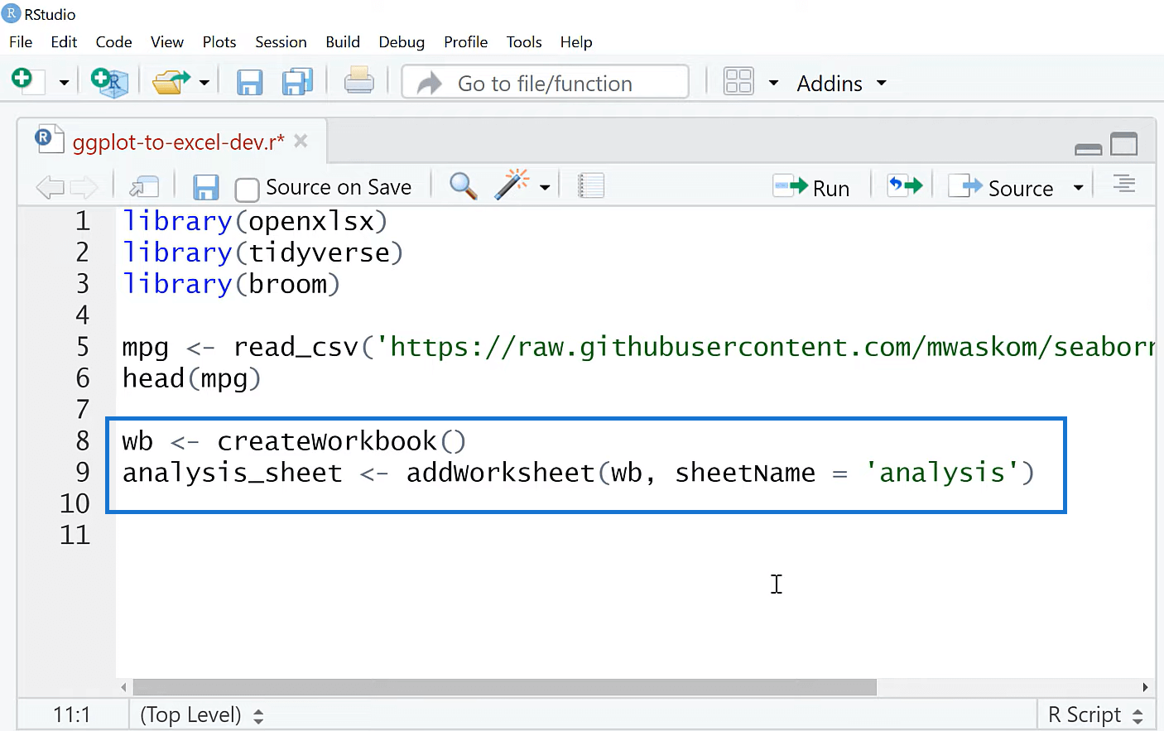This screenshot has width=1164, height=731.
Task: Save the script using editor toolbar icon
Action: coord(205,187)
